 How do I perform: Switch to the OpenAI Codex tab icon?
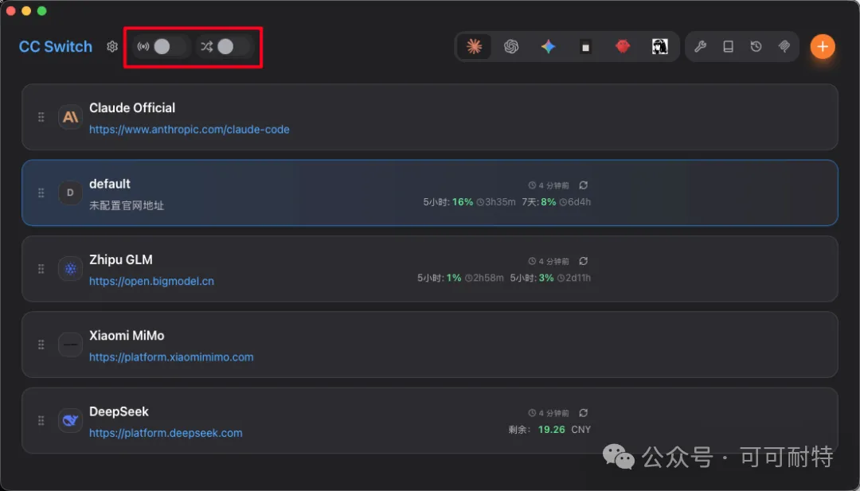pyautogui.click(x=511, y=47)
